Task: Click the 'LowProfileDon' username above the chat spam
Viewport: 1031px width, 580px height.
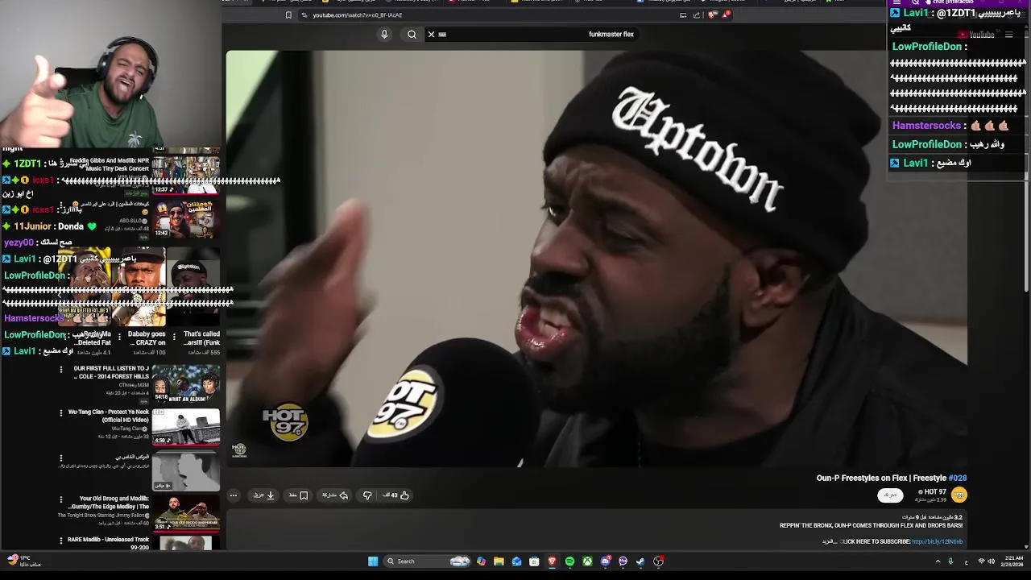Action: click(926, 47)
